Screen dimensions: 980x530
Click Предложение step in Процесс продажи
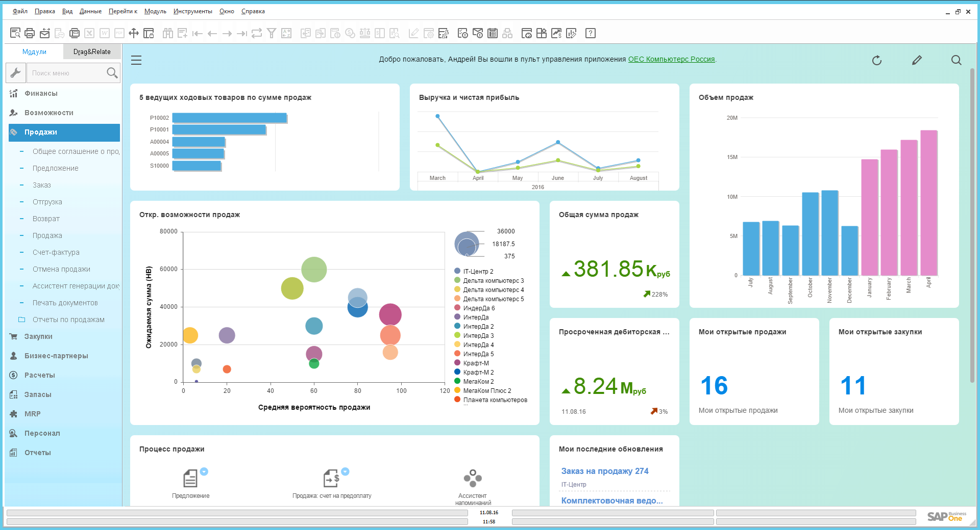(190, 484)
